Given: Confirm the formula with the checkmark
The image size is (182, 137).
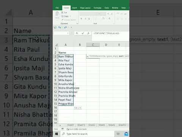Looking at the screenshot, I should coord(83,33).
